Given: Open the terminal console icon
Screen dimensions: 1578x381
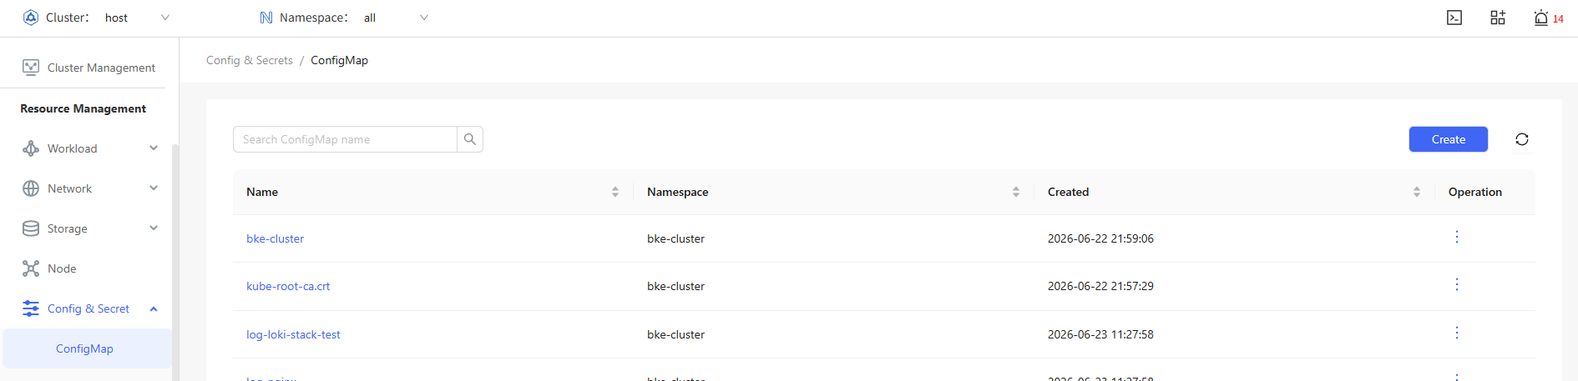Looking at the screenshot, I should [1454, 18].
